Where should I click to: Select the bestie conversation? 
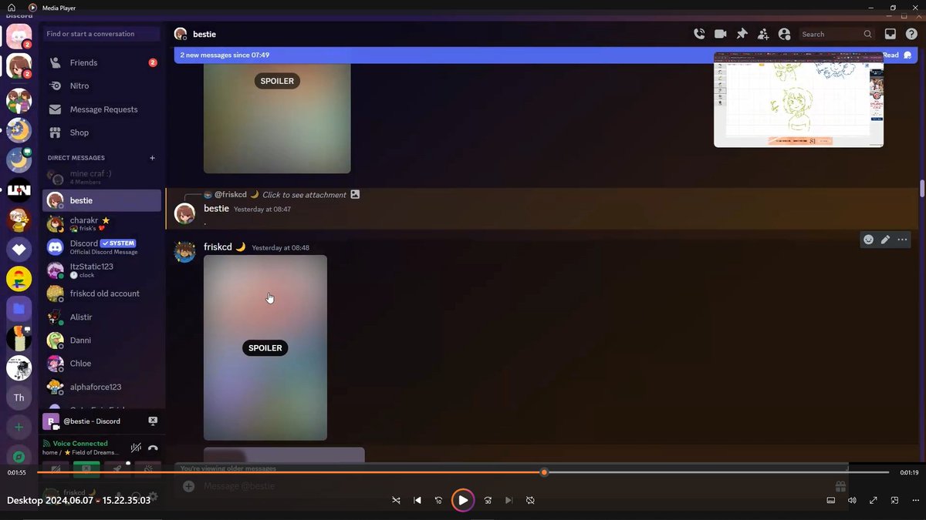pos(102,200)
